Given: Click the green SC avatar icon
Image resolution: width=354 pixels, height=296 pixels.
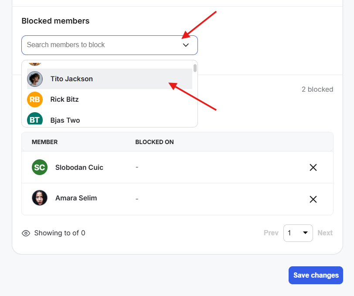Looking at the screenshot, I should (x=40, y=167).
